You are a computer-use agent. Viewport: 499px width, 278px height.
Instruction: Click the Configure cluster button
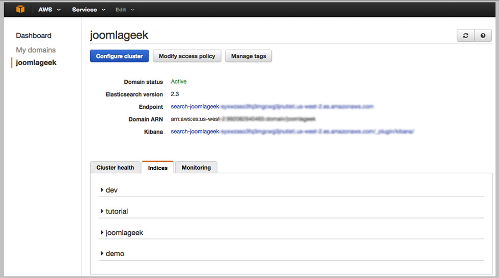pos(119,56)
